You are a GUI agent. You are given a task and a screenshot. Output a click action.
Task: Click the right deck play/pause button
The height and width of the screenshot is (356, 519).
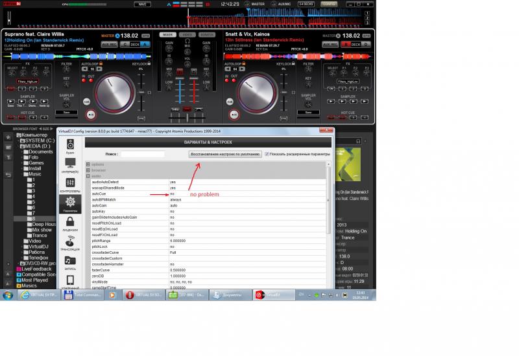(x=234, y=115)
